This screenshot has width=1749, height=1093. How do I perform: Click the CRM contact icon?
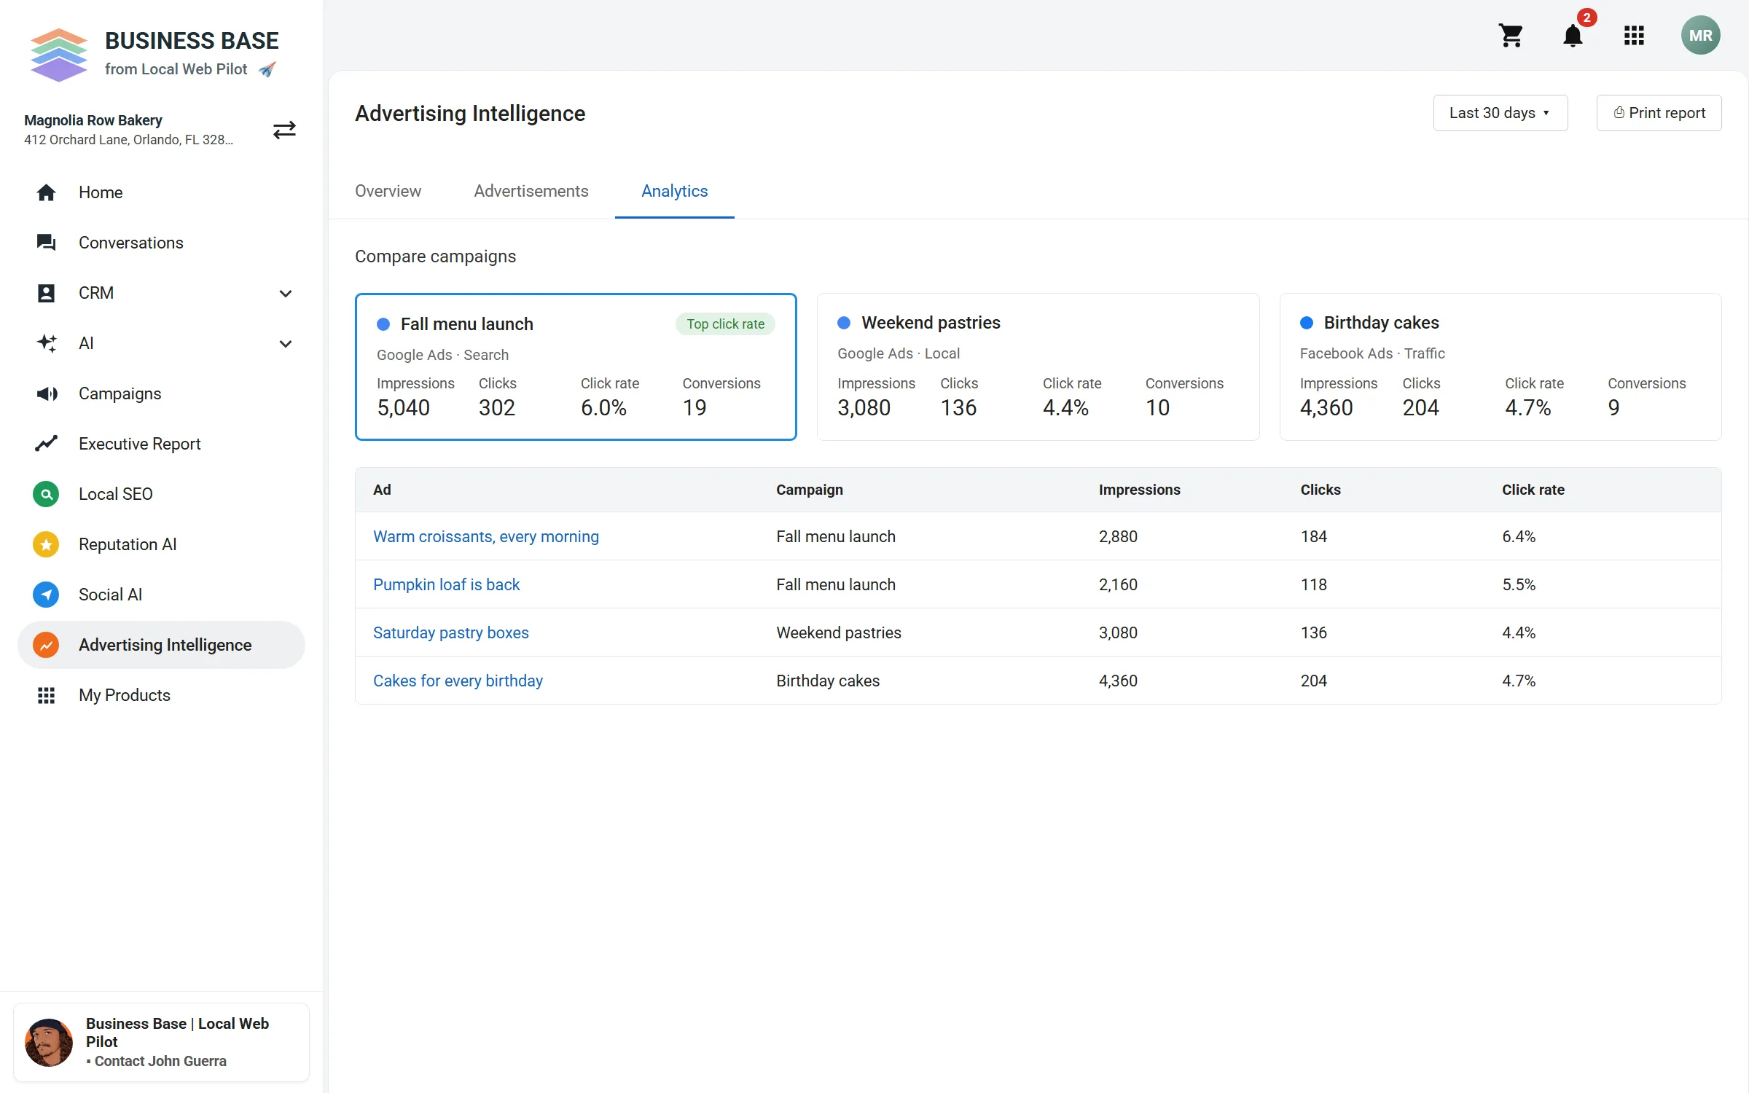pos(46,293)
